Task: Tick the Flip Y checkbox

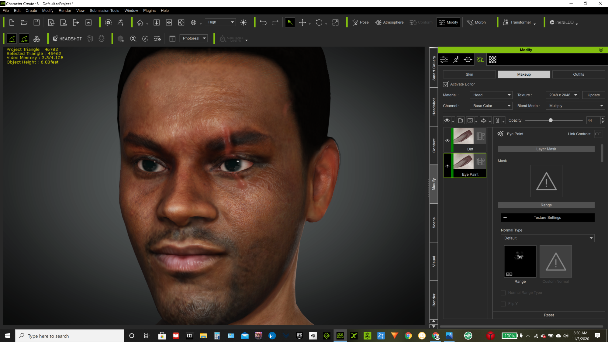Action: point(503,304)
